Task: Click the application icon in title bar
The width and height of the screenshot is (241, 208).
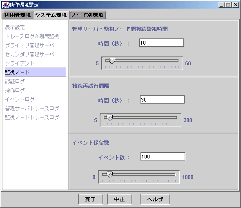Action: pos(5,5)
